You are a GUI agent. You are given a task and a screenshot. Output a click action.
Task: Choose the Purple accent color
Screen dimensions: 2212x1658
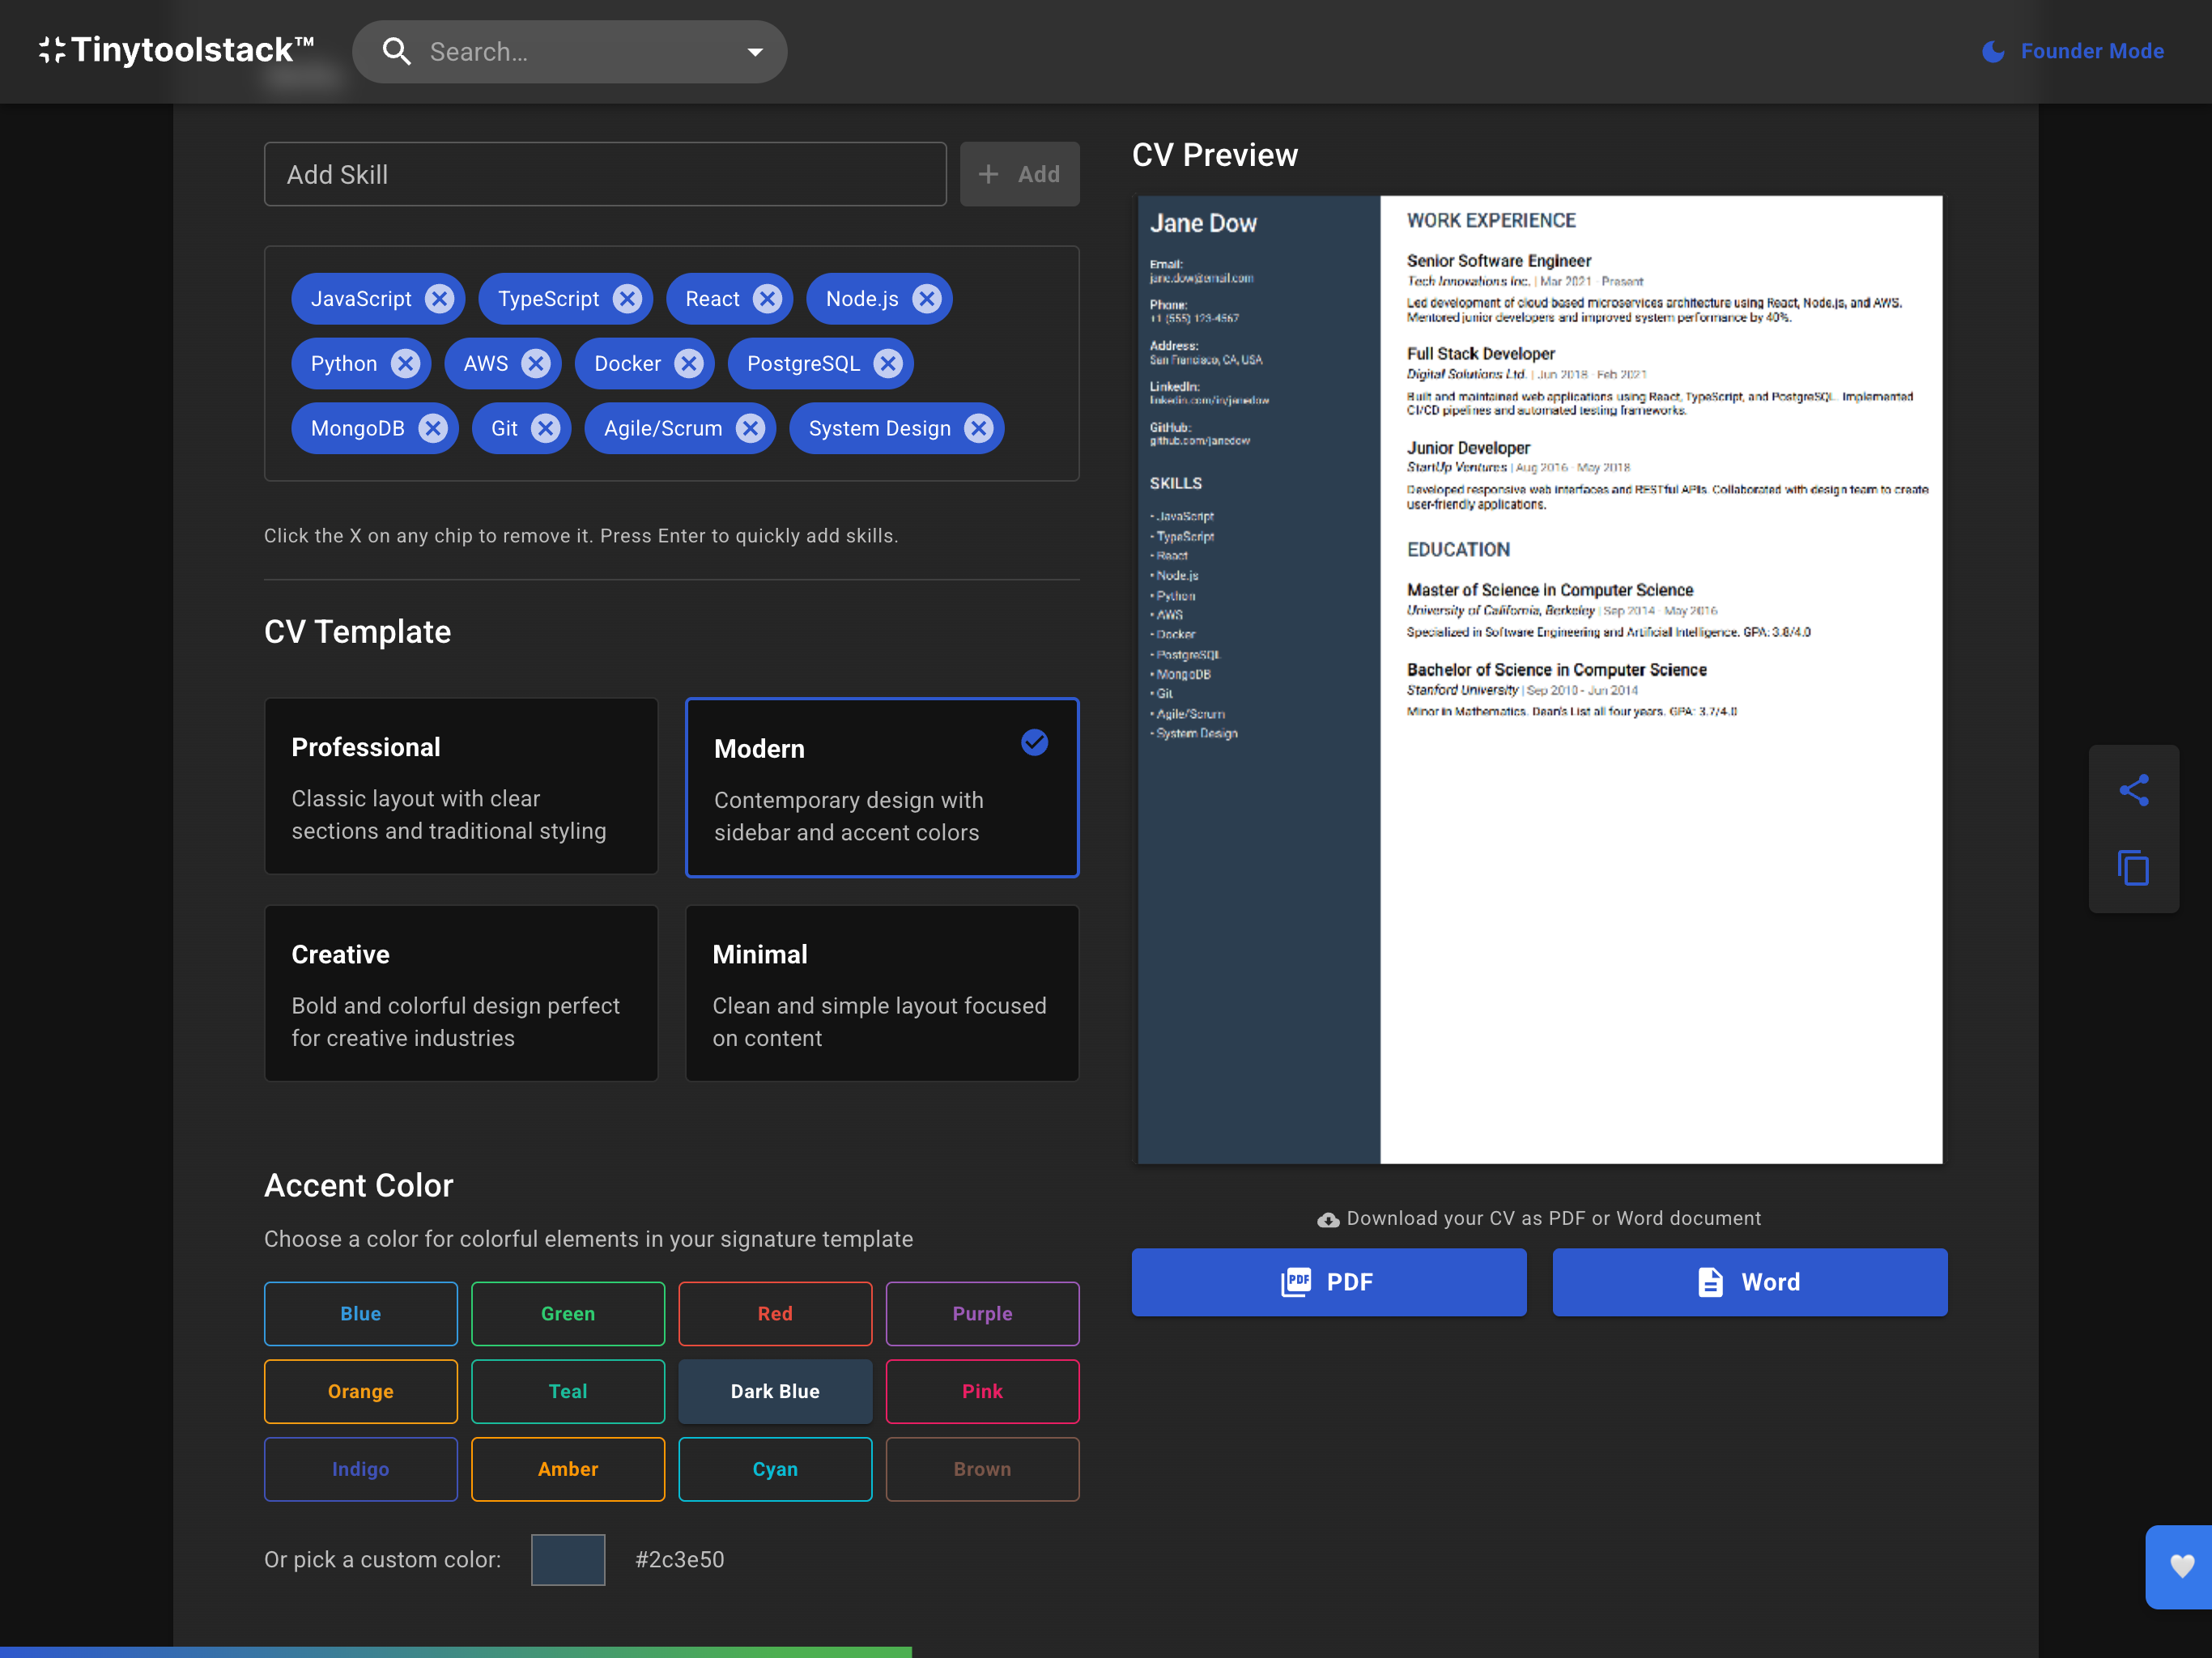pyautogui.click(x=981, y=1314)
